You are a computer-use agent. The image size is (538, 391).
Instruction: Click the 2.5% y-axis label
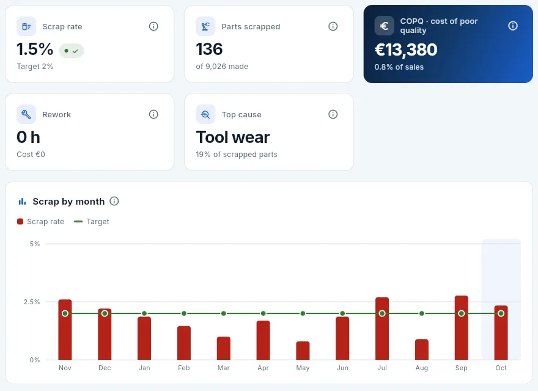click(32, 302)
